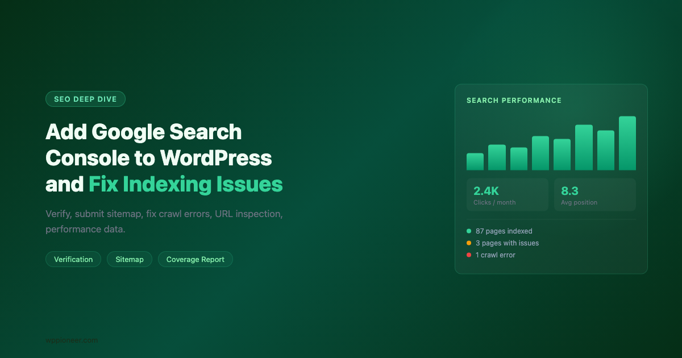This screenshot has width=682, height=358.
Task: Click the orange dot beside pages with issues
Action: tap(469, 243)
